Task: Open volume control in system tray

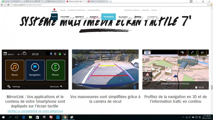Action: pos(190,117)
